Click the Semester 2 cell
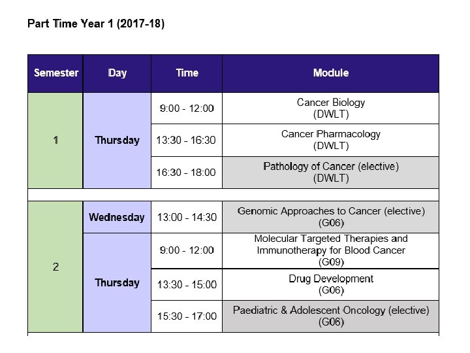The height and width of the screenshot is (353, 470). pyautogui.click(x=56, y=267)
